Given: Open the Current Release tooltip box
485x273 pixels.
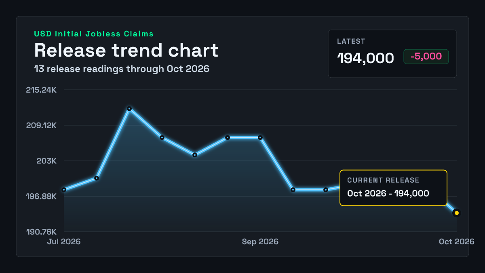Looking at the screenshot, I should [393, 188].
